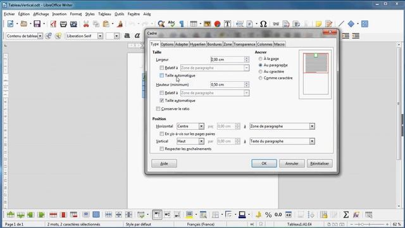Screen dimensions: 405x228
Task: Click the Annuler button
Action: click(292, 163)
